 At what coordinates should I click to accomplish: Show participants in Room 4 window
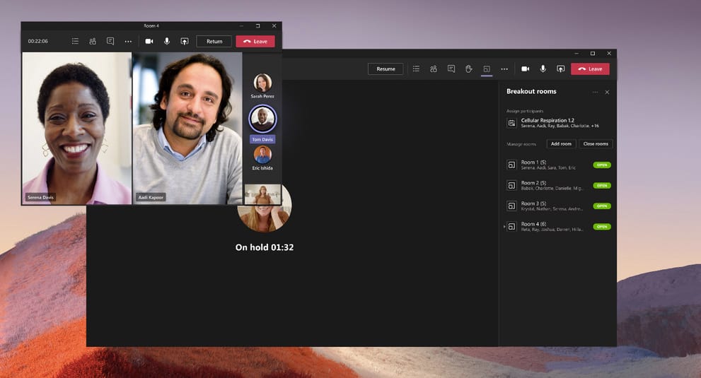pos(93,41)
